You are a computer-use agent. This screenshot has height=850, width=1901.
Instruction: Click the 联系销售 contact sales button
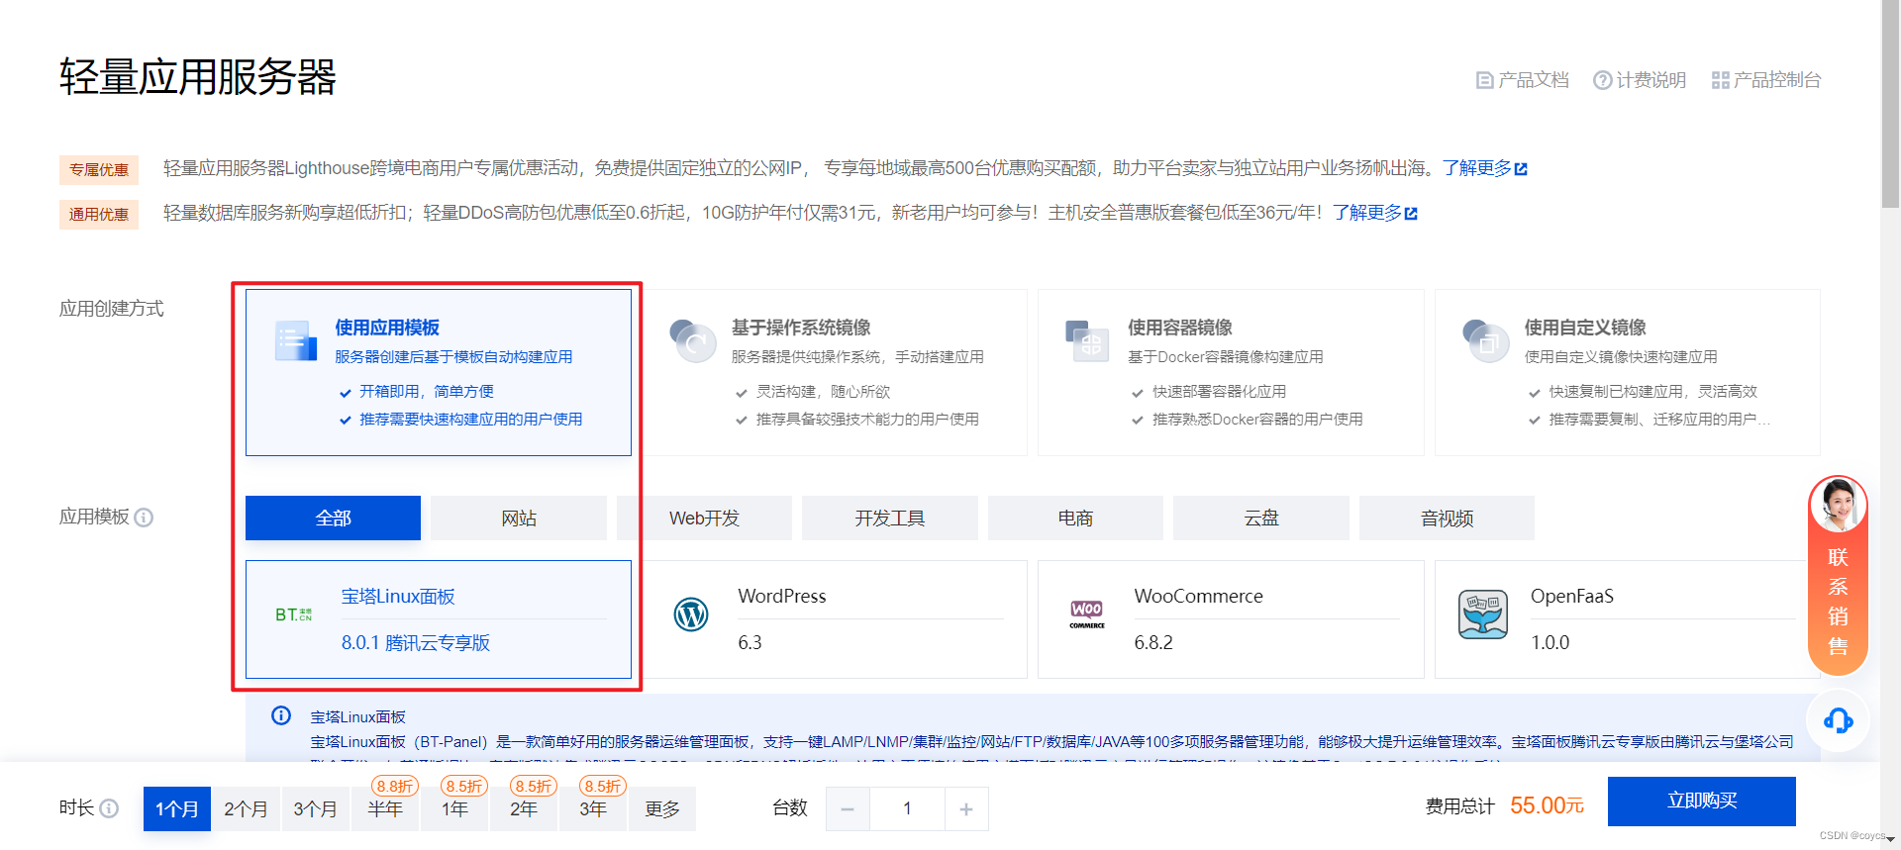[x=1839, y=576]
